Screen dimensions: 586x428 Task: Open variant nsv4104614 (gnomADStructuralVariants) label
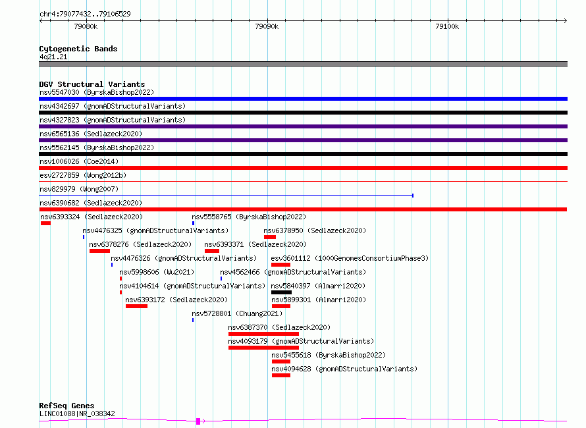[x=192, y=286]
